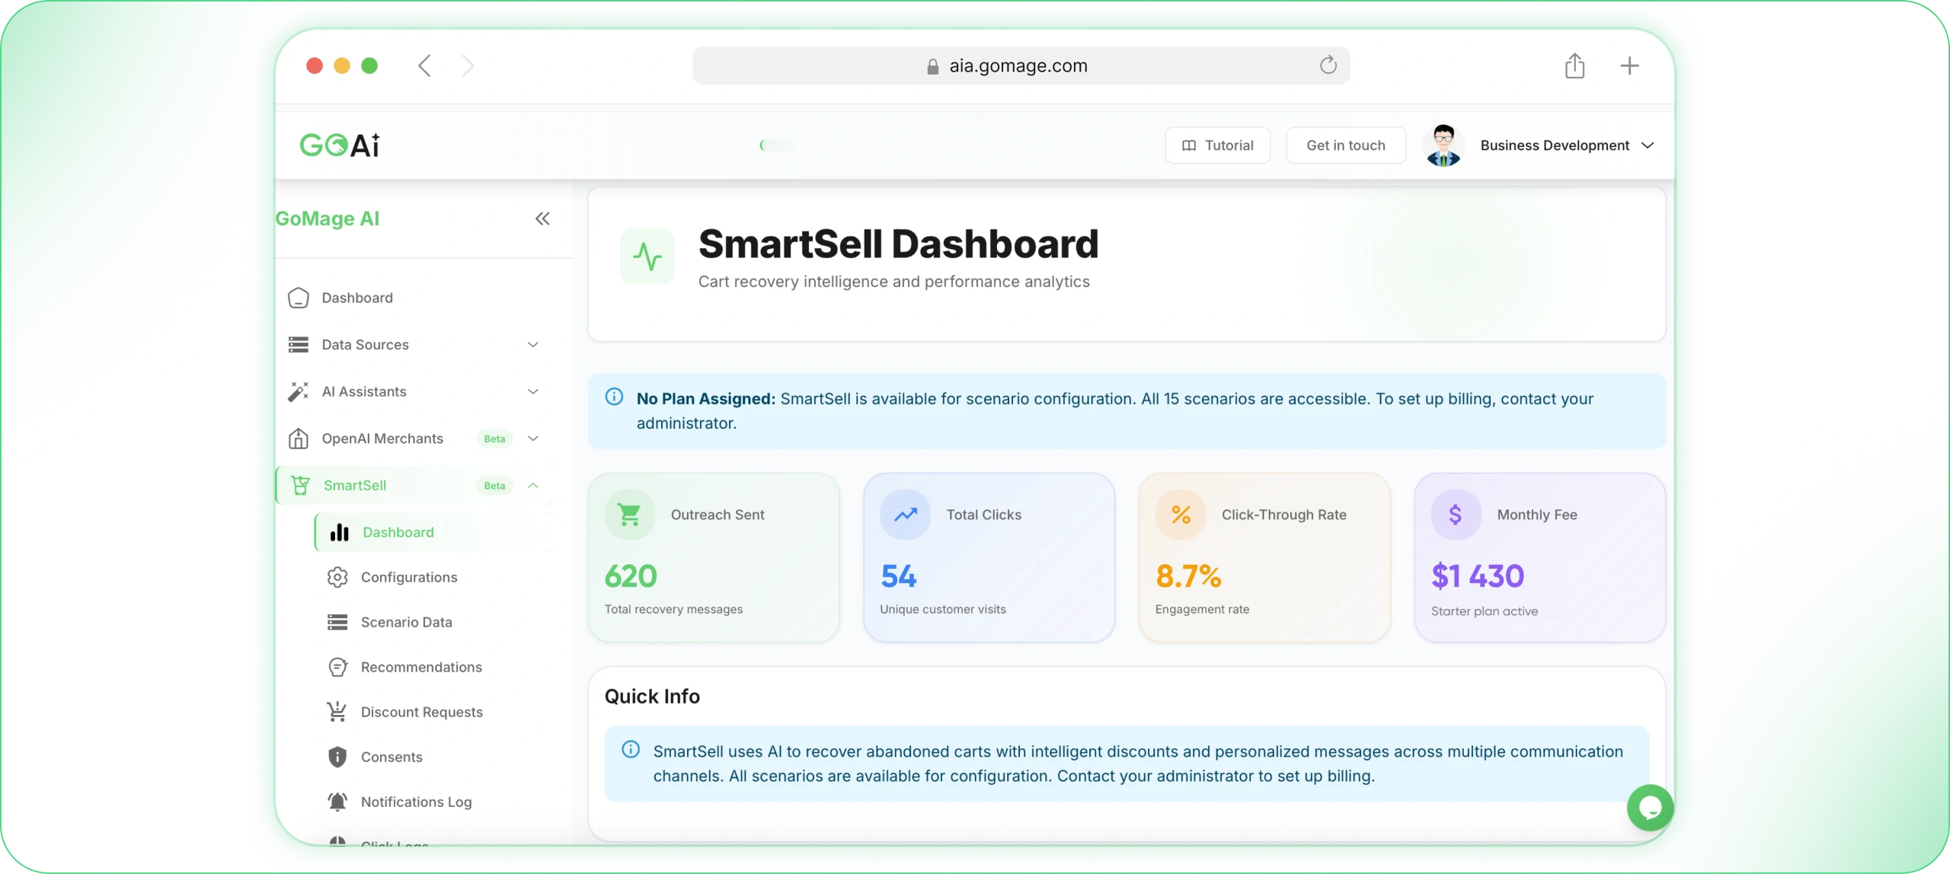This screenshot has height=874, width=1950.
Task: Click the Starter plan active text
Action: click(x=1485, y=611)
